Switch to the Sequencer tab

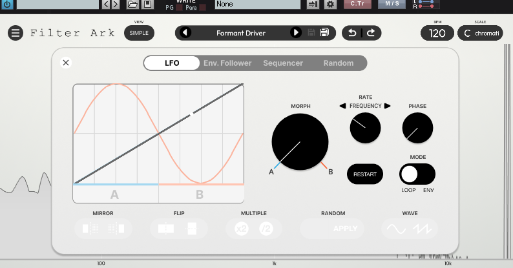coord(283,63)
